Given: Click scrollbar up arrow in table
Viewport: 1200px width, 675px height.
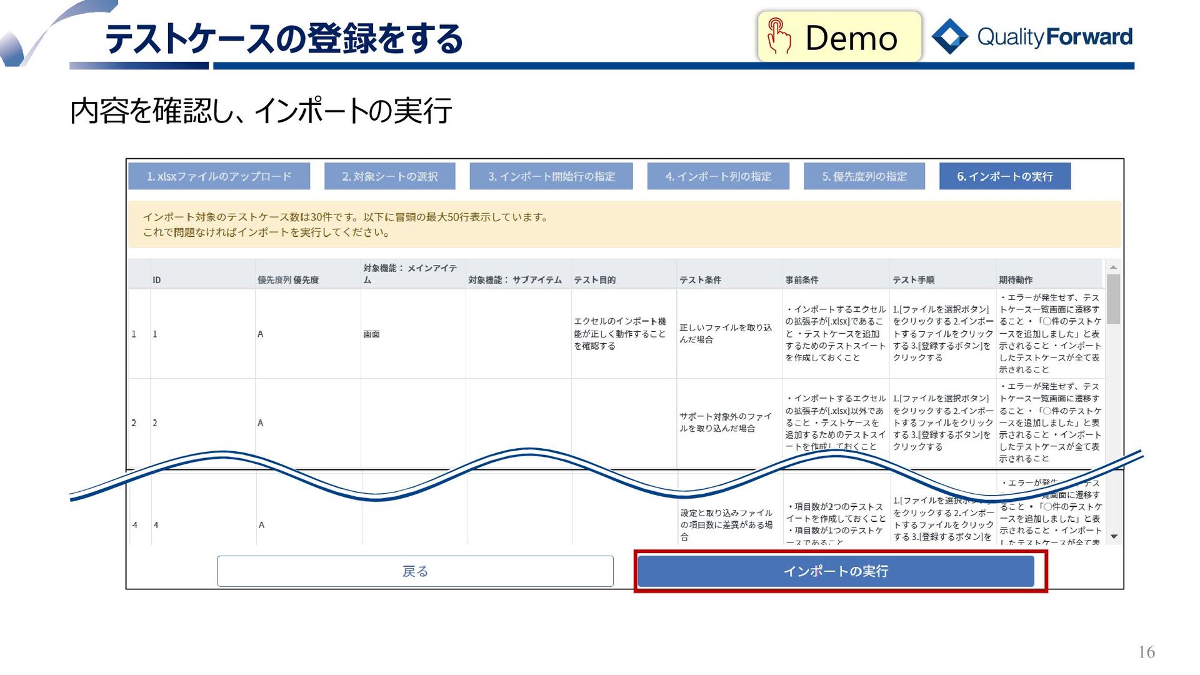Looking at the screenshot, I should (x=1113, y=267).
